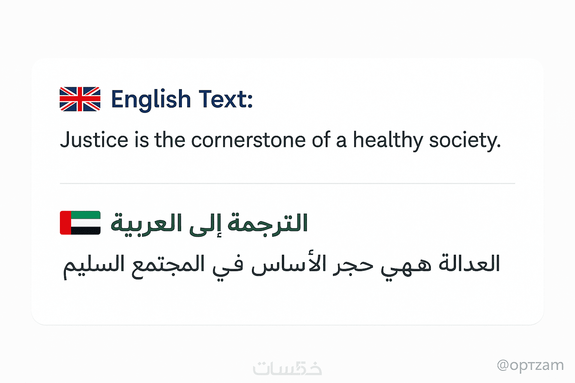575x383 pixels.
Task: Click the UAE flag icon
Action: (x=80, y=223)
